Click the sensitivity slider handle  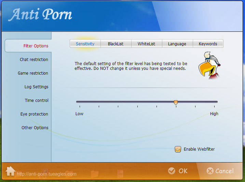pos(176,102)
